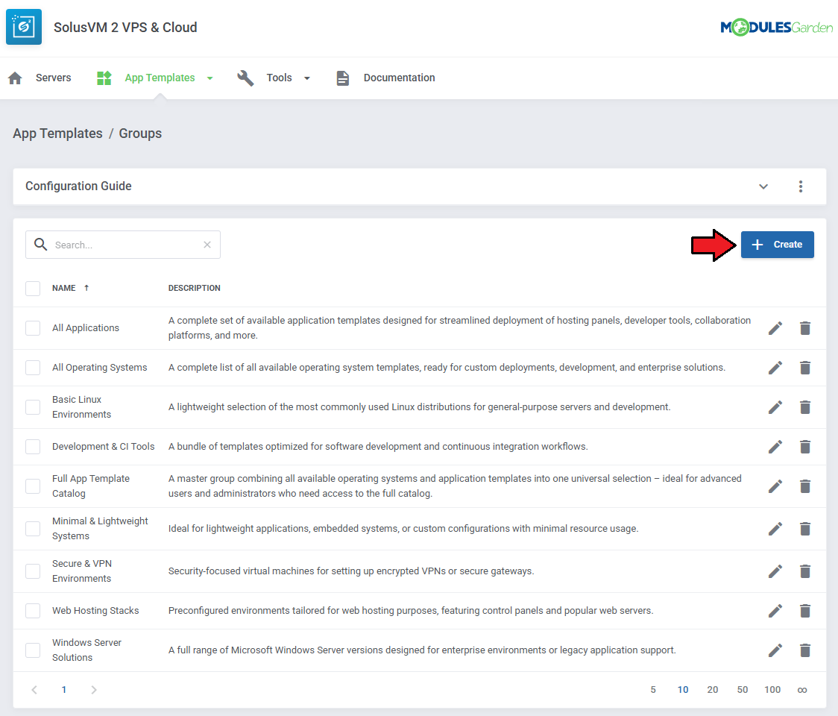Toggle the select-all checkbox in header
Screen dimensions: 838x716
(x=33, y=288)
